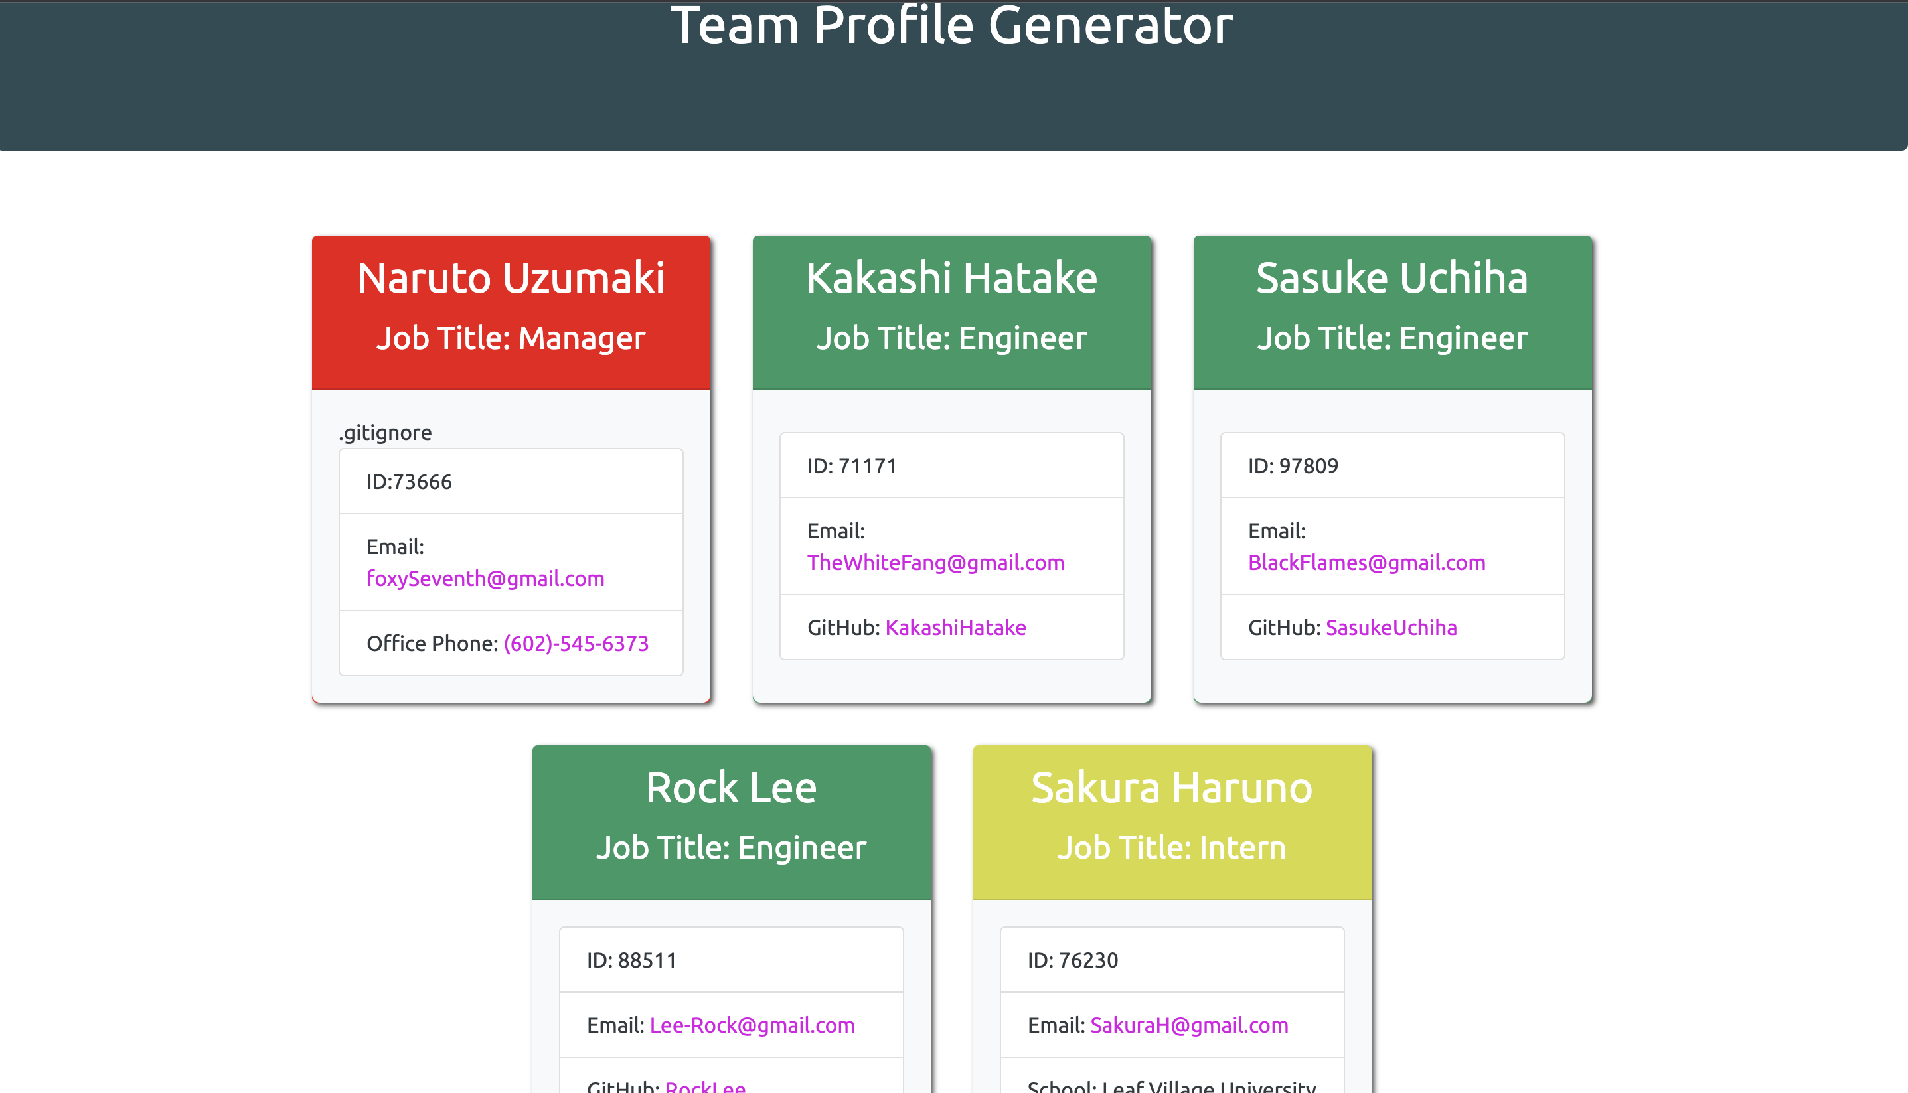Open Lee-Rock@gmail.com email link
1908x1093 pixels.
pyautogui.click(x=752, y=1025)
